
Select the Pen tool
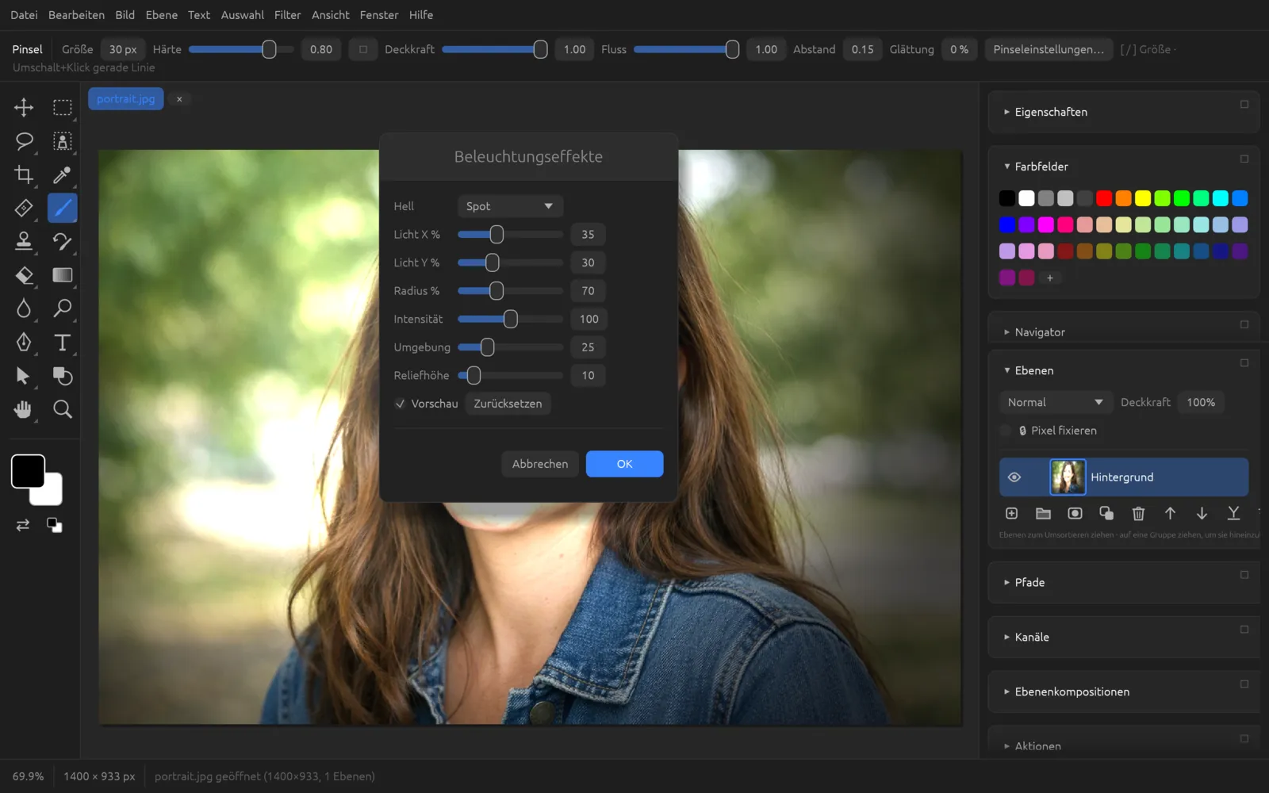tap(24, 342)
